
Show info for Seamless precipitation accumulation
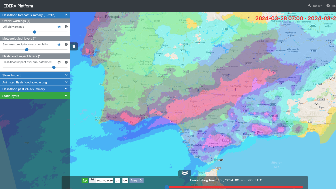(x=66, y=44)
